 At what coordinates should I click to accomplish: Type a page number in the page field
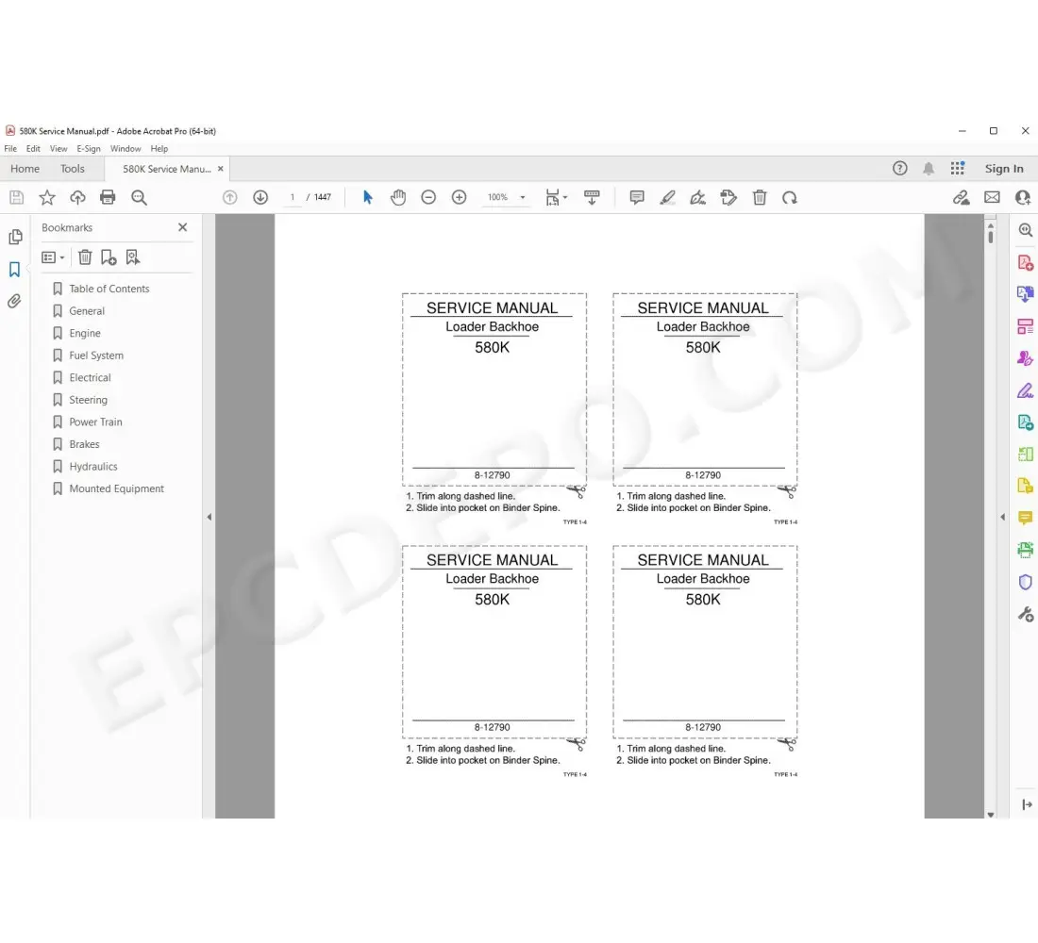293,197
